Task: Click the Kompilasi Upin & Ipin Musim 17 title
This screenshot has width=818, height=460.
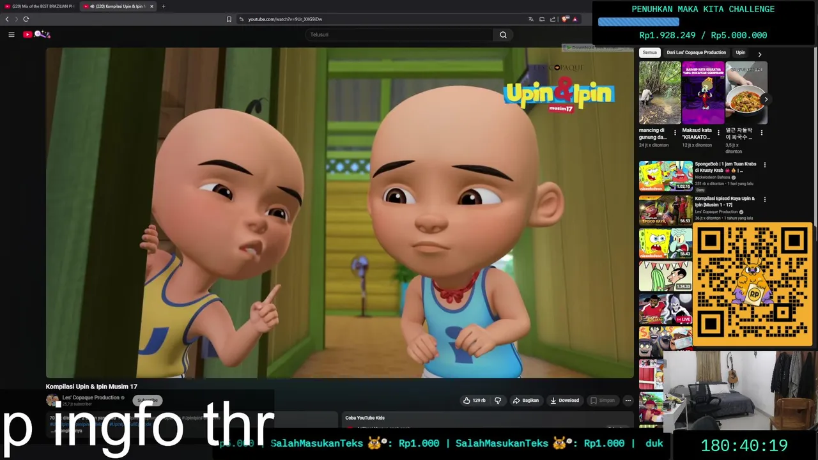Action: (91, 387)
